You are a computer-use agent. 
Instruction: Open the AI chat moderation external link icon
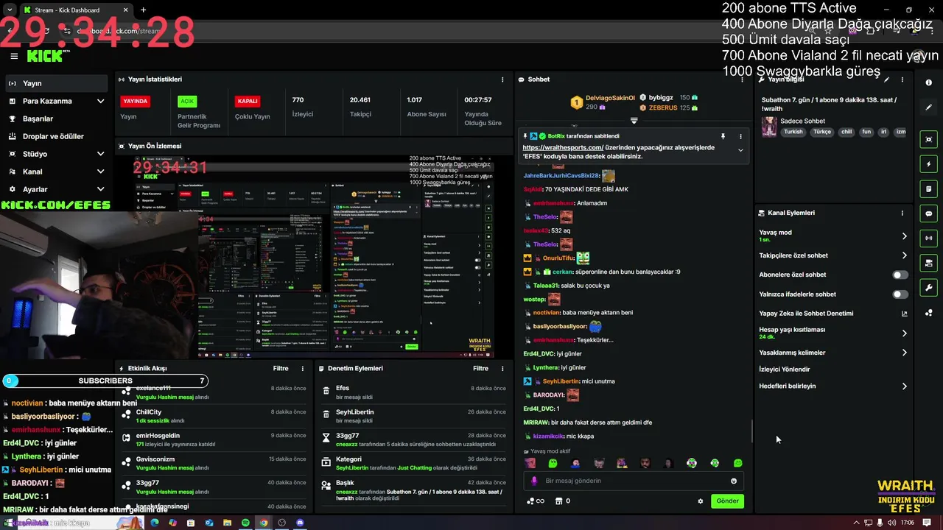tap(905, 314)
